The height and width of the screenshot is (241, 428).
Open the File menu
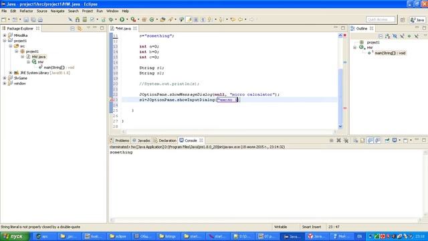click(x=4, y=11)
